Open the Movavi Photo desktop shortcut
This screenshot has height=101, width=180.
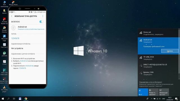tap(13, 3)
